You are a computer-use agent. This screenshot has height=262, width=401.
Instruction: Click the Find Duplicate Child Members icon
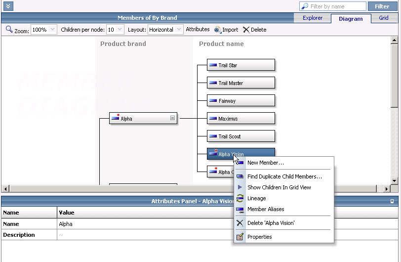tap(240, 176)
